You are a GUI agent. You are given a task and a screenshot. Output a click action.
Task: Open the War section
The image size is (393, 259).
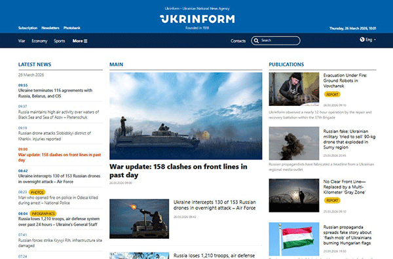22,41
